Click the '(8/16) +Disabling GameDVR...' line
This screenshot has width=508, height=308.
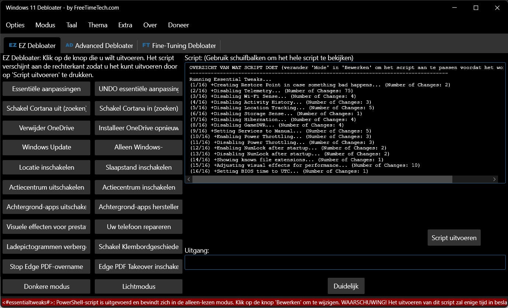tap(267, 125)
